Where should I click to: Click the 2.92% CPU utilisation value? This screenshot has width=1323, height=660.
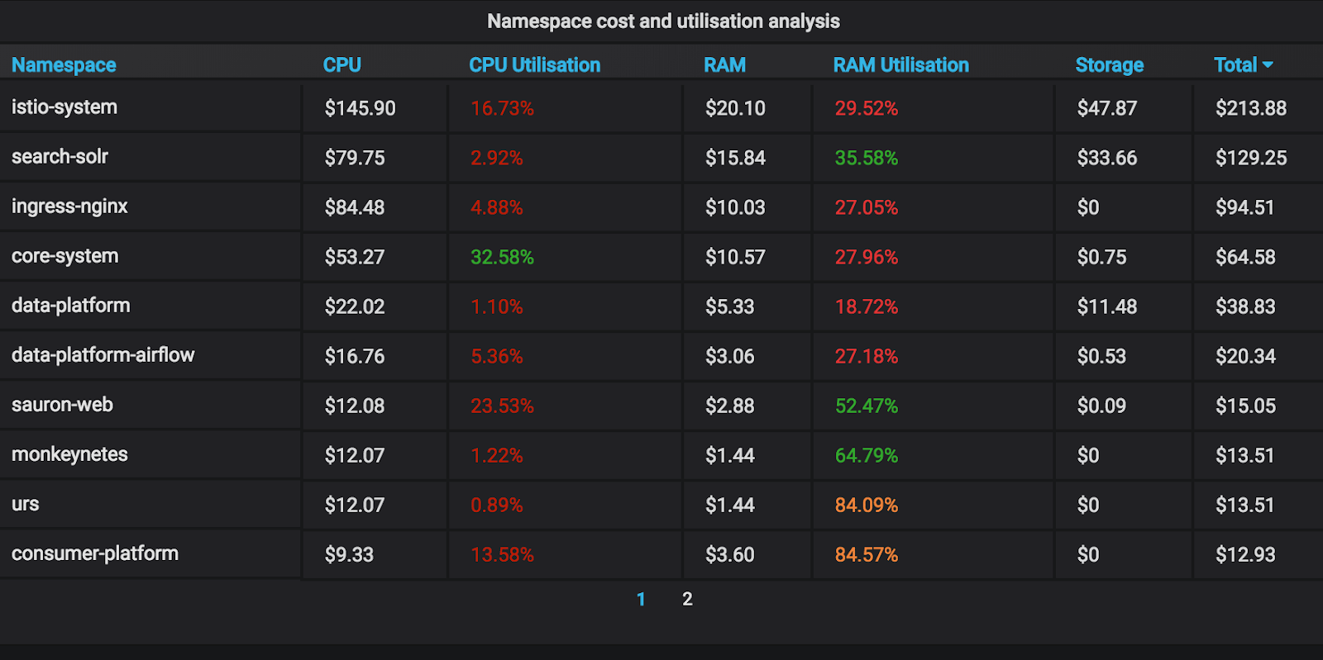click(497, 158)
